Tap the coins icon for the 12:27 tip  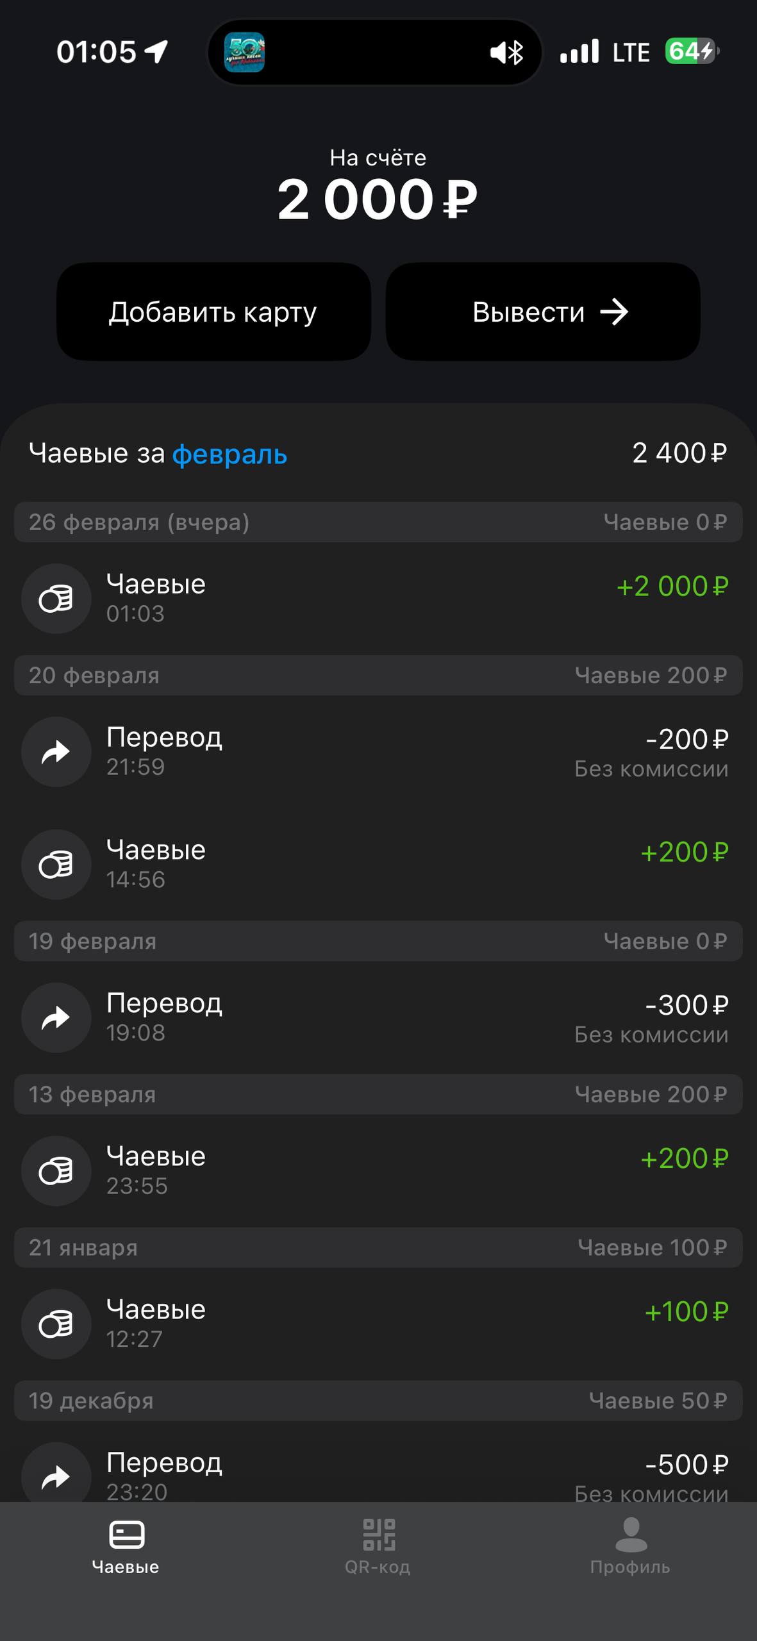(x=56, y=1324)
